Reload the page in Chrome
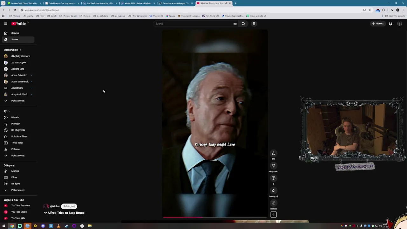Image resolution: width=407 pixels, height=229 pixels. 15,10
